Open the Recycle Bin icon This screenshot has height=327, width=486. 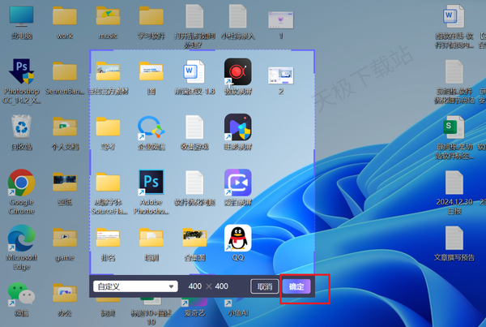click(21, 127)
